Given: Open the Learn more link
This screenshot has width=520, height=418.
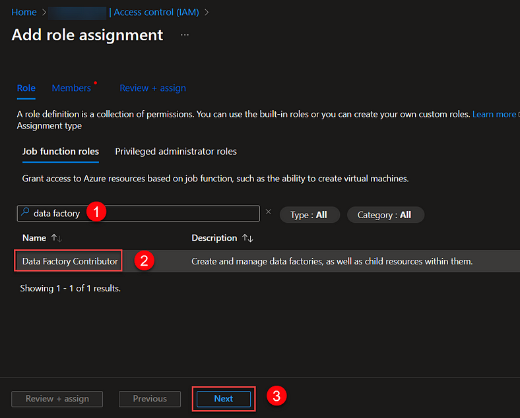Looking at the screenshot, I should [494, 114].
